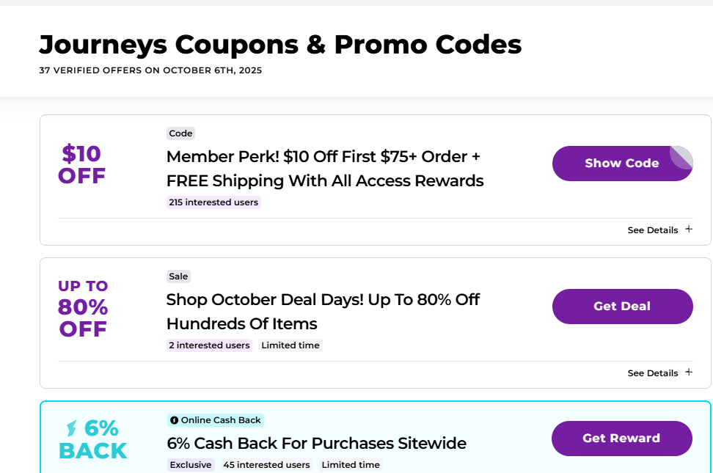
Task: Expand See Details on the Member Perk coupon
Action: (659, 230)
